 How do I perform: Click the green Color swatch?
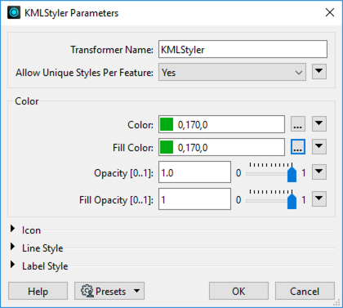pos(167,124)
